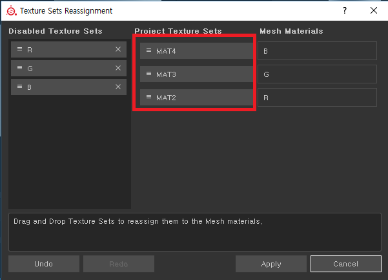Select disabled texture set R row
This screenshot has height=280, width=388.
pos(68,49)
